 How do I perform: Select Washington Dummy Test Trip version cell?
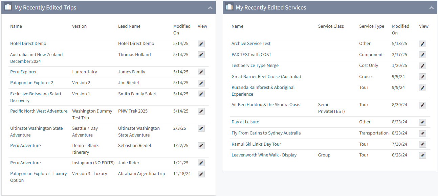[x=92, y=115]
